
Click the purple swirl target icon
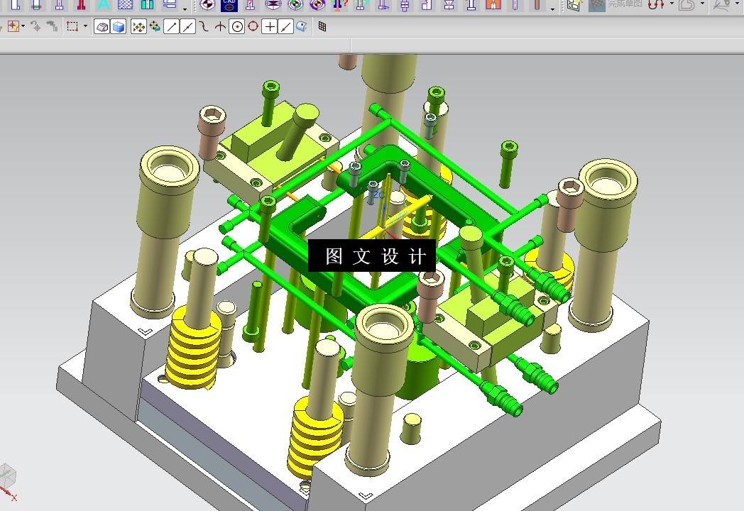coord(317,5)
